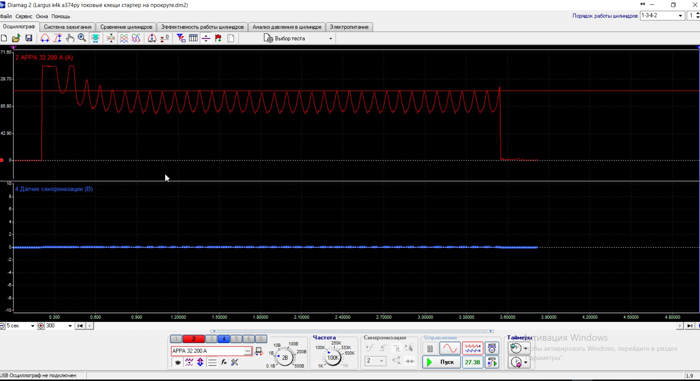
Task: Adjust the 2В voltage range knob
Action: pyautogui.click(x=285, y=357)
